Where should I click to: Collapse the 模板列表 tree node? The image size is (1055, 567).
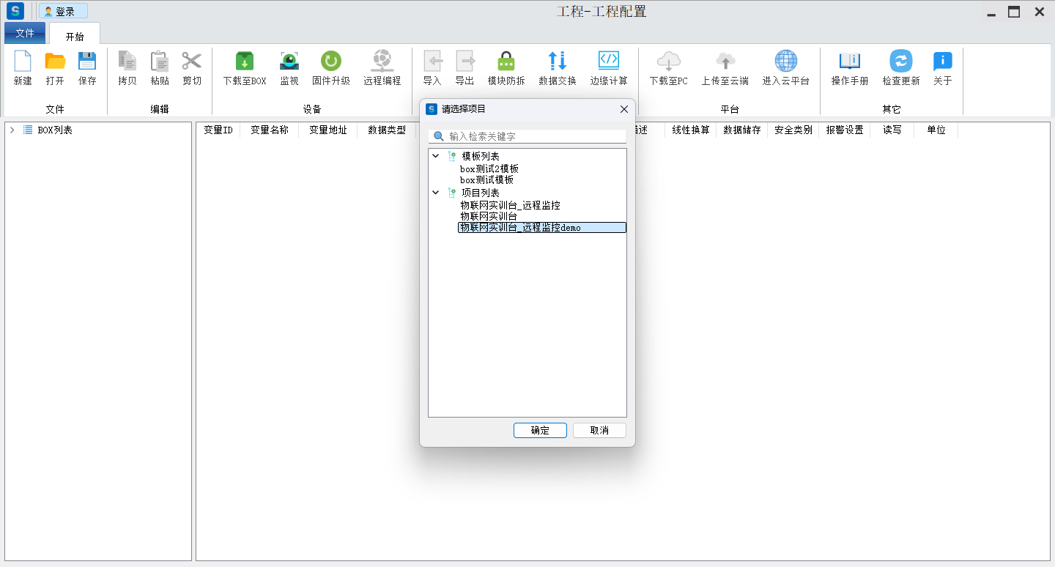click(436, 156)
